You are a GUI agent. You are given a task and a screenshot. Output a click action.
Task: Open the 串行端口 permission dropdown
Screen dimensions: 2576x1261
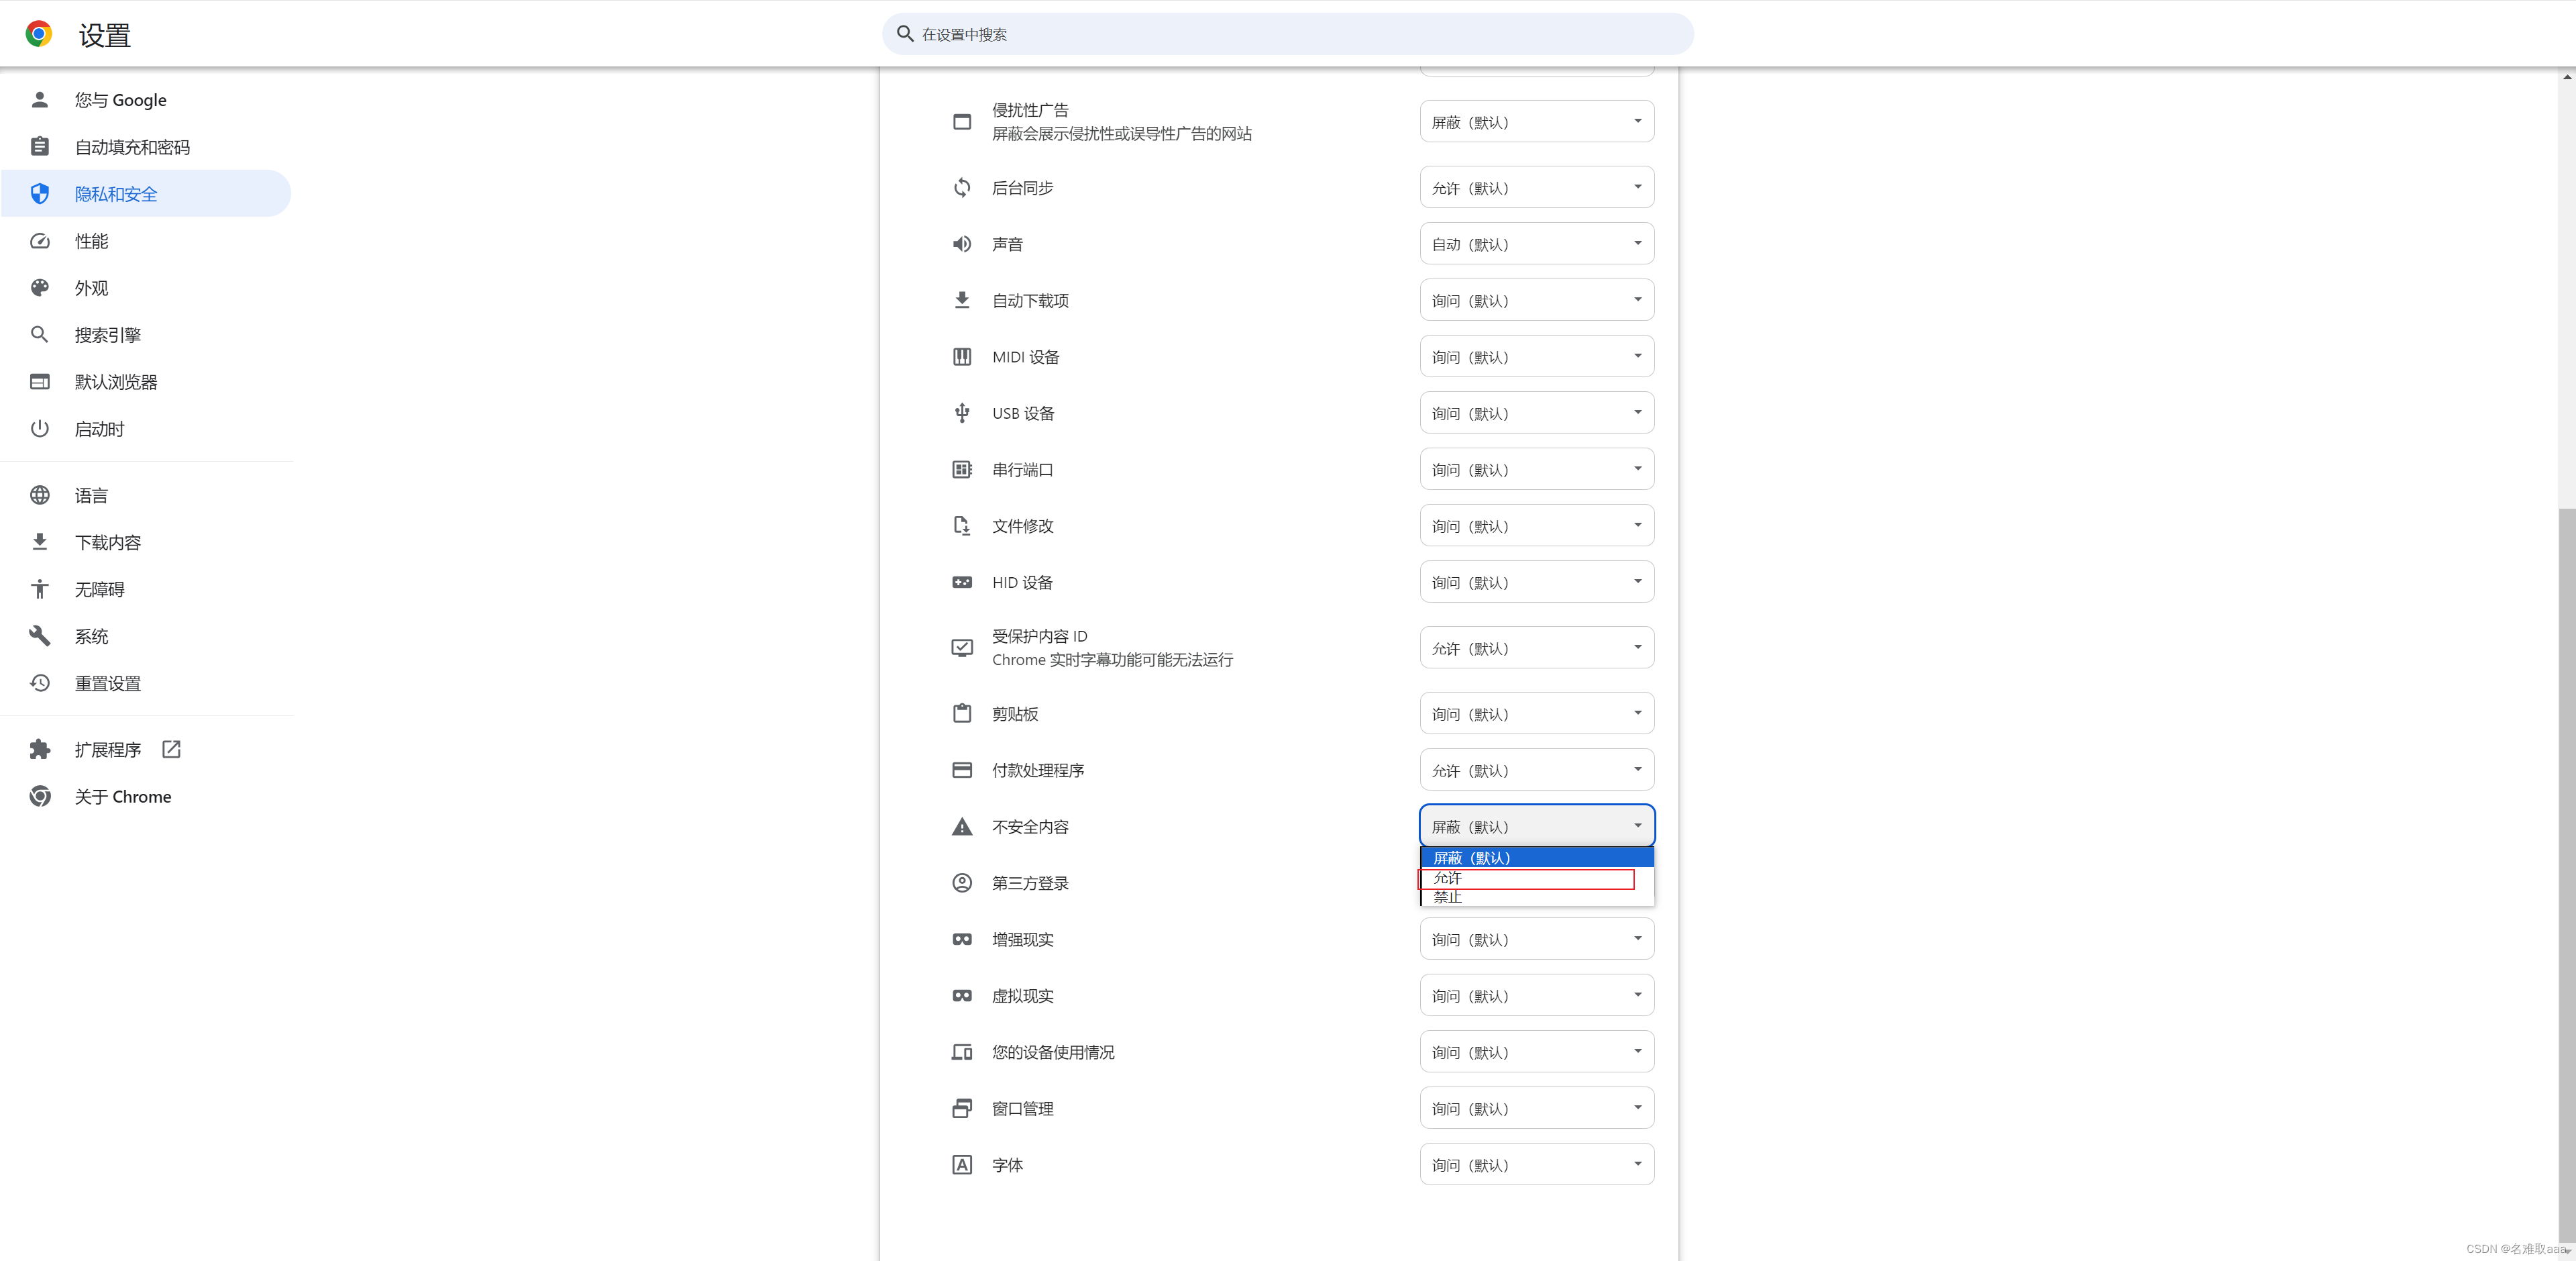pos(1537,469)
